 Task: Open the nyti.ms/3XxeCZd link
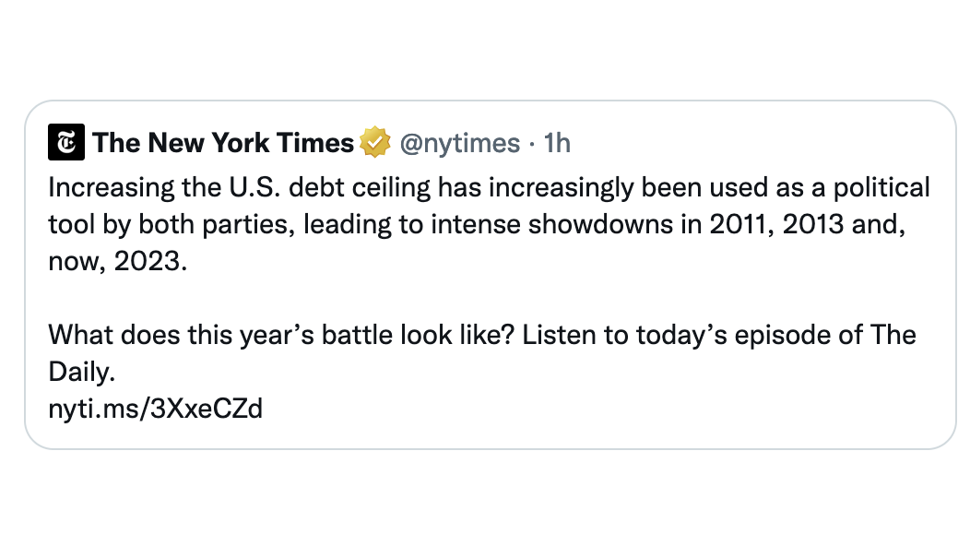(x=155, y=408)
